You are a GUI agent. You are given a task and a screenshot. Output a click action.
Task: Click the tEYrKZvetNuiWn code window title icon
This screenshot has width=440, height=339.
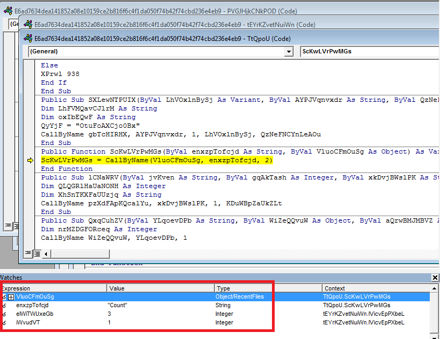pyautogui.click(x=27, y=24)
